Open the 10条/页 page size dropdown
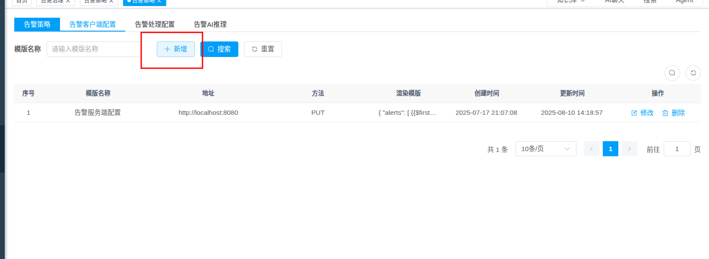 [545, 149]
